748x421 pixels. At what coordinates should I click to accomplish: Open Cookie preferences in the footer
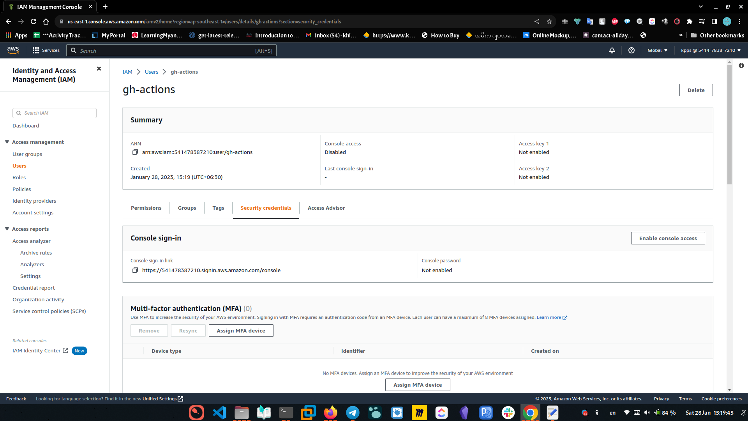722,399
